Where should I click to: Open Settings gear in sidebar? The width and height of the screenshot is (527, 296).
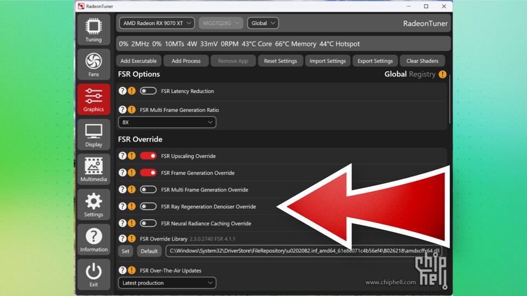(x=93, y=204)
